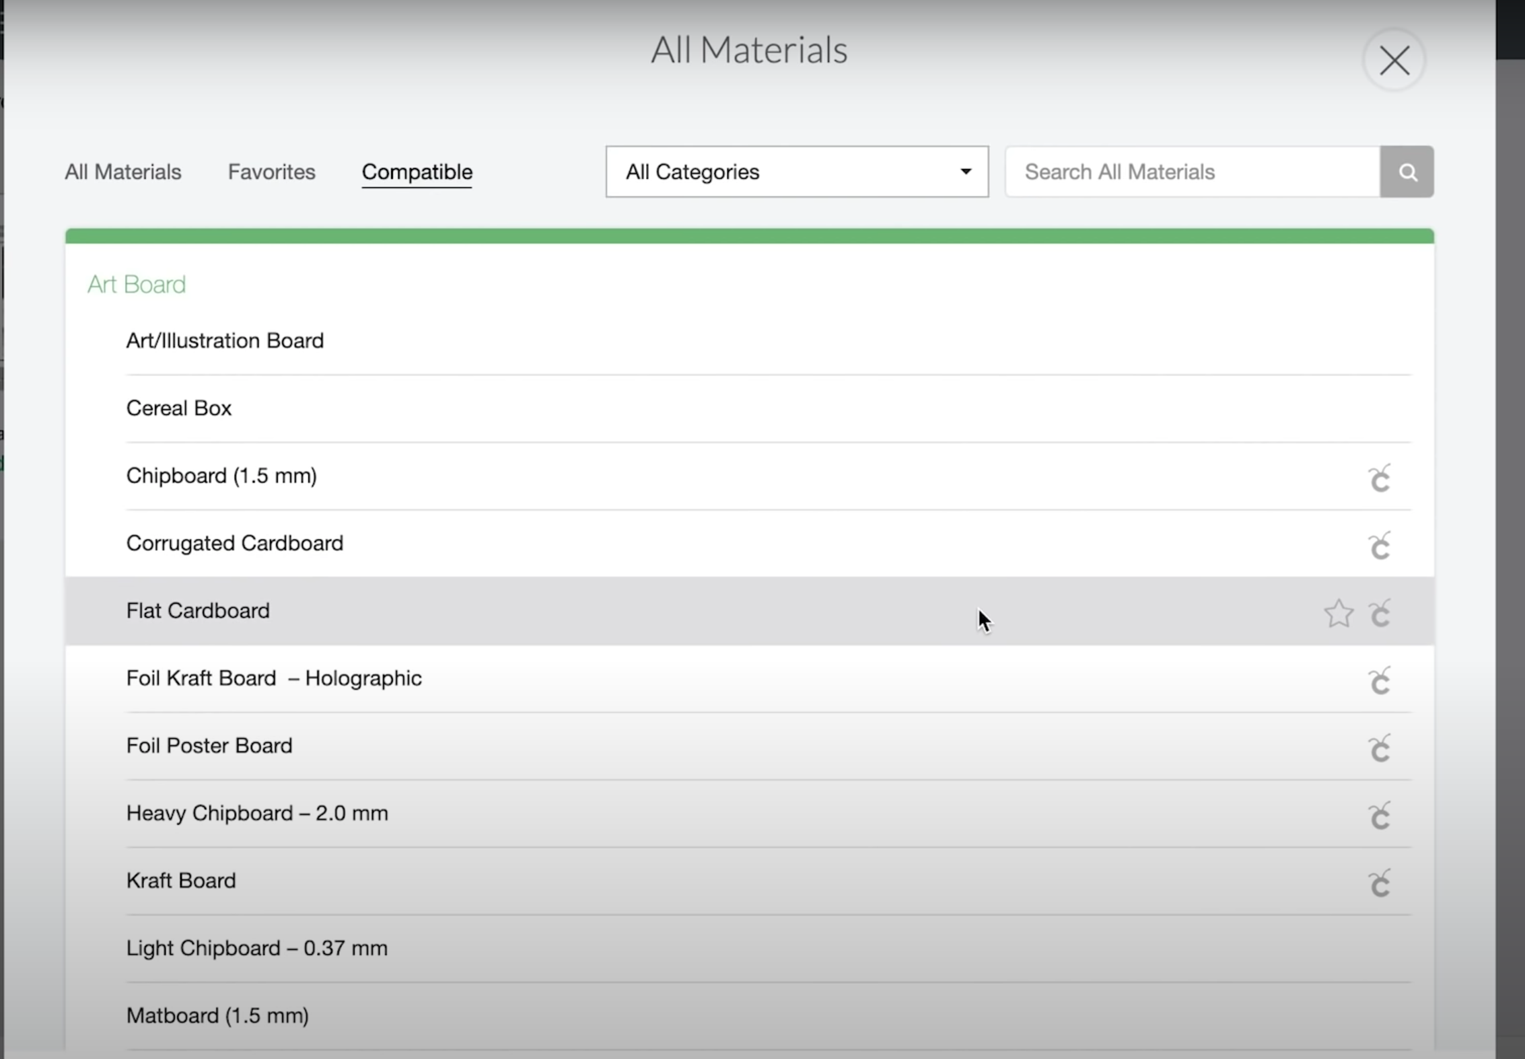
Task: Choose the Cereal Box material
Action: (179, 408)
